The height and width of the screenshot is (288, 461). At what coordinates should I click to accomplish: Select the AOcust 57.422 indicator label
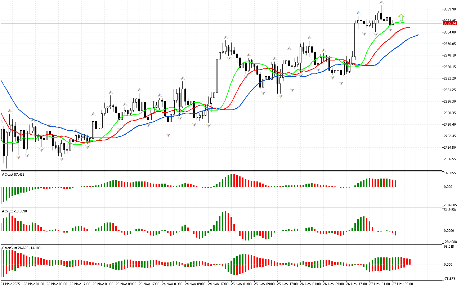tap(13, 174)
